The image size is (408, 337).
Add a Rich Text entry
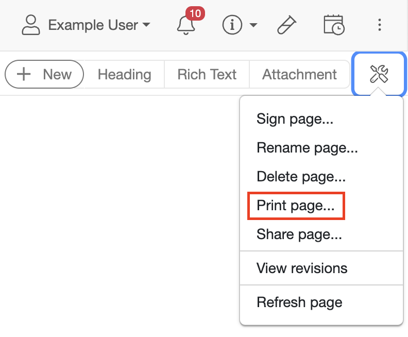tap(207, 74)
